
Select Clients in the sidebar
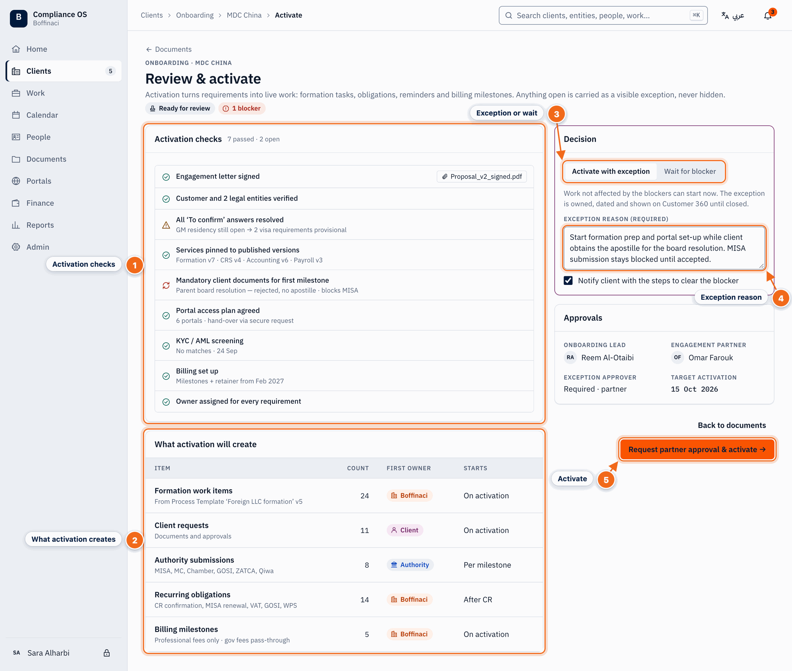[x=63, y=71]
